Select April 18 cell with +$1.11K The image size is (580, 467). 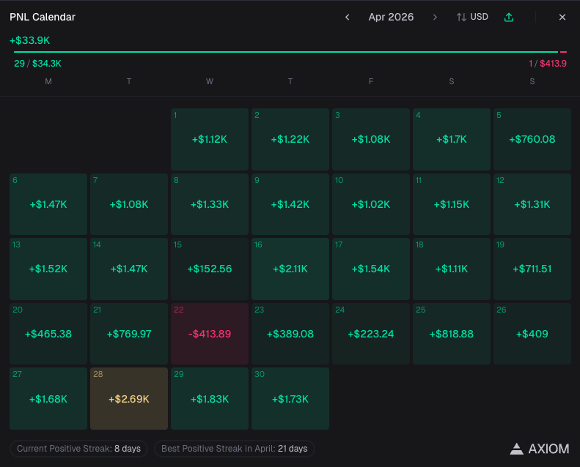(452, 269)
